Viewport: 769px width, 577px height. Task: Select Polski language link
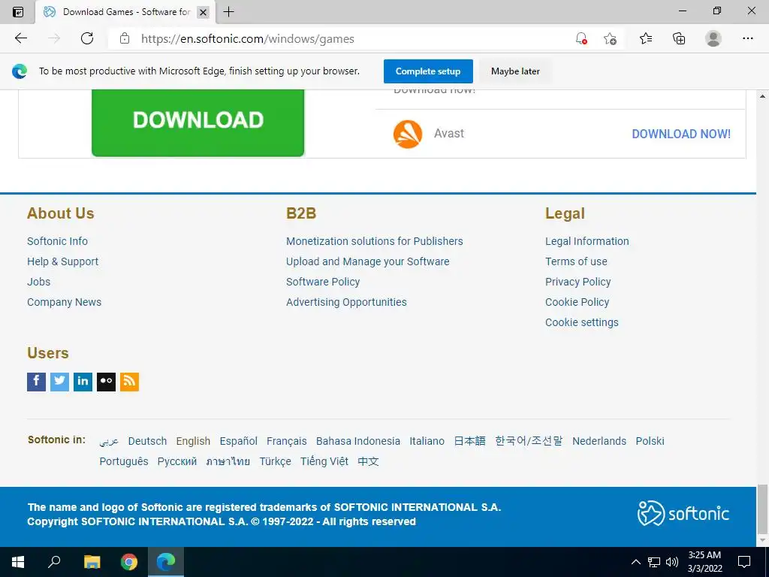tap(650, 441)
